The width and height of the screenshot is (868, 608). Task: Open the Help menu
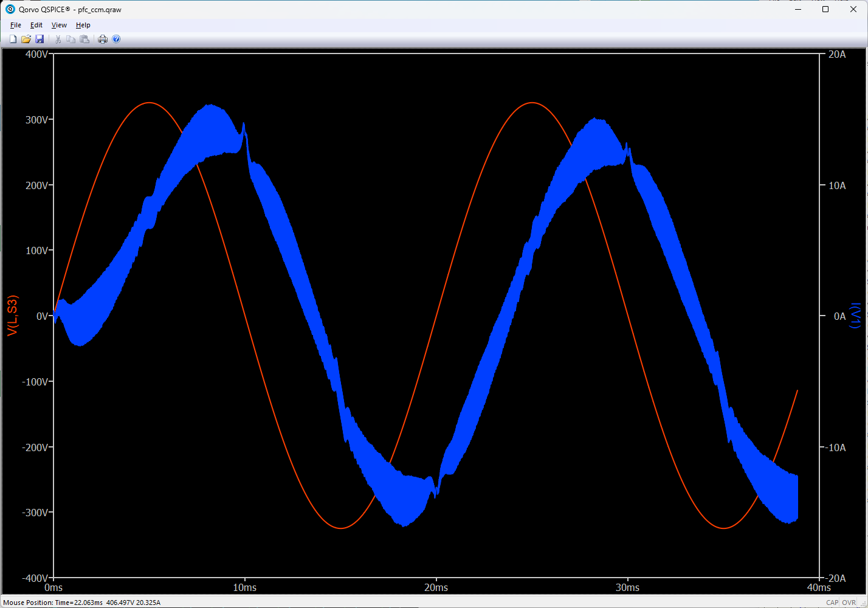coord(83,25)
